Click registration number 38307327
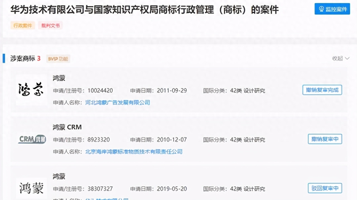 pos(100,189)
